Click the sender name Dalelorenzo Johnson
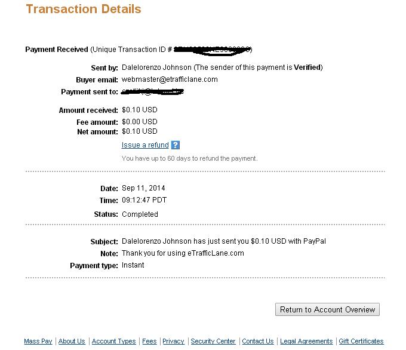The height and width of the screenshot is (350, 406). point(156,67)
